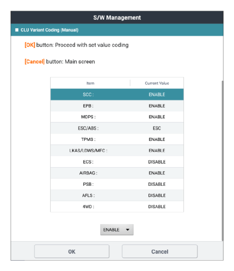Select the PSB item row
Image resolution: width=234 pixels, height=271 pixels.
pyautogui.click(x=117, y=184)
